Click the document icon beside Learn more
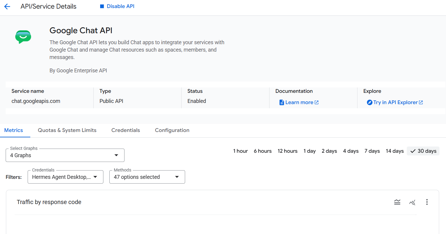 (282, 102)
